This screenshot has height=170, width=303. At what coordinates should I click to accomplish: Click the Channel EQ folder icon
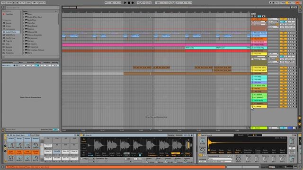(x=27, y=32)
